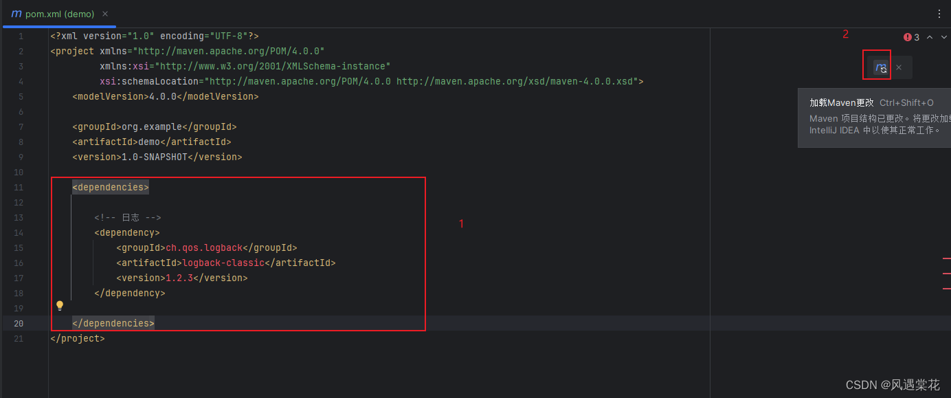951x398 pixels.
Task: Expand the inspections widget by clicking its arrow
Action: coord(943,37)
